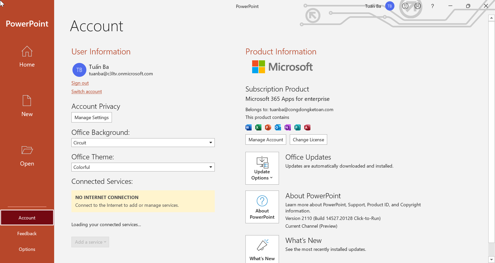Click the Microsoft logo
This screenshot has width=495, height=263.
click(282, 67)
